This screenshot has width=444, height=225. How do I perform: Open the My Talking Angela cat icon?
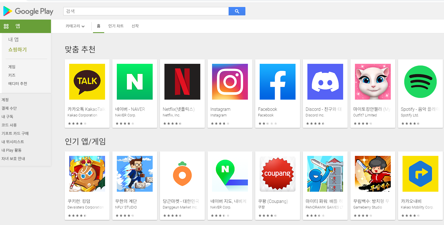[373, 82]
